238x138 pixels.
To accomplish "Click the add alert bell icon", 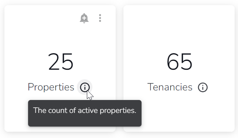I will pyautogui.click(x=84, y=18).
